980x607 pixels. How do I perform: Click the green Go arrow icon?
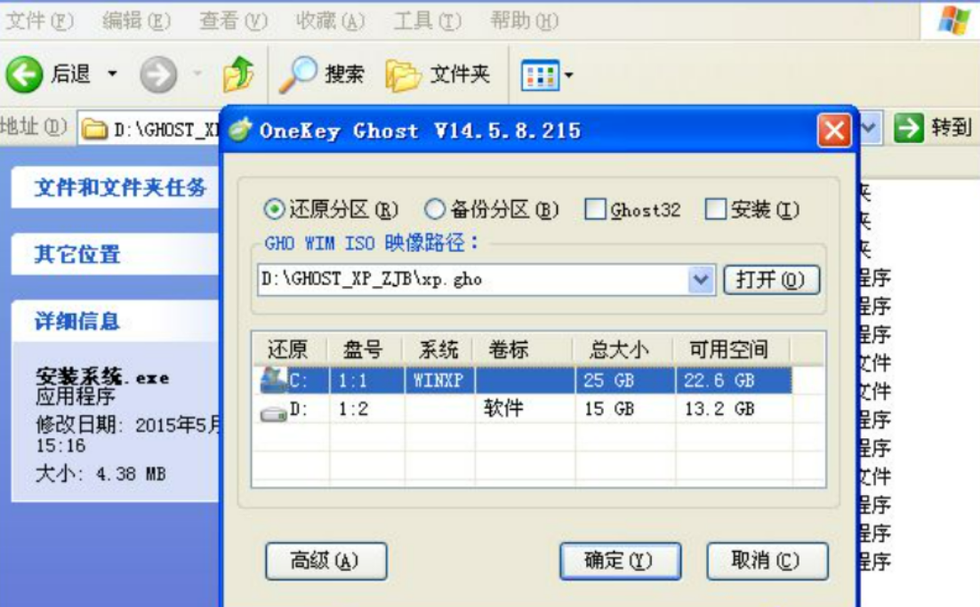click(908, 128)
